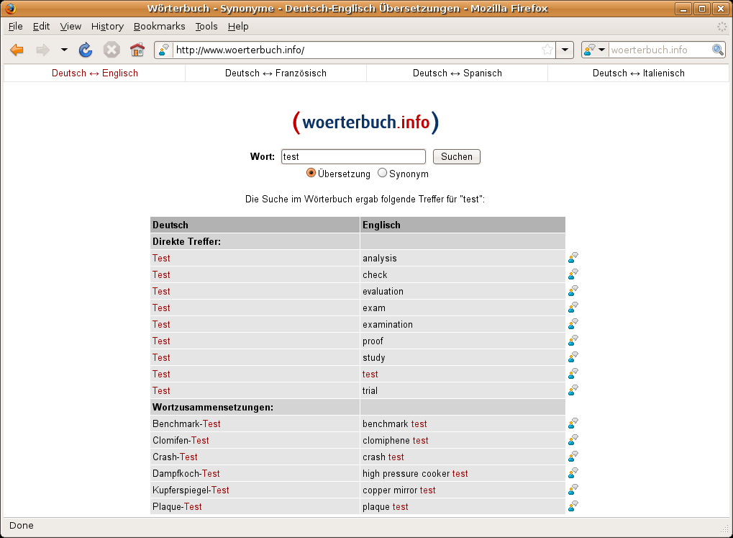This screenshot has width=733, height=538.
Task: Click the speaker icon for 'copper mirror test'
Action: 573,490
